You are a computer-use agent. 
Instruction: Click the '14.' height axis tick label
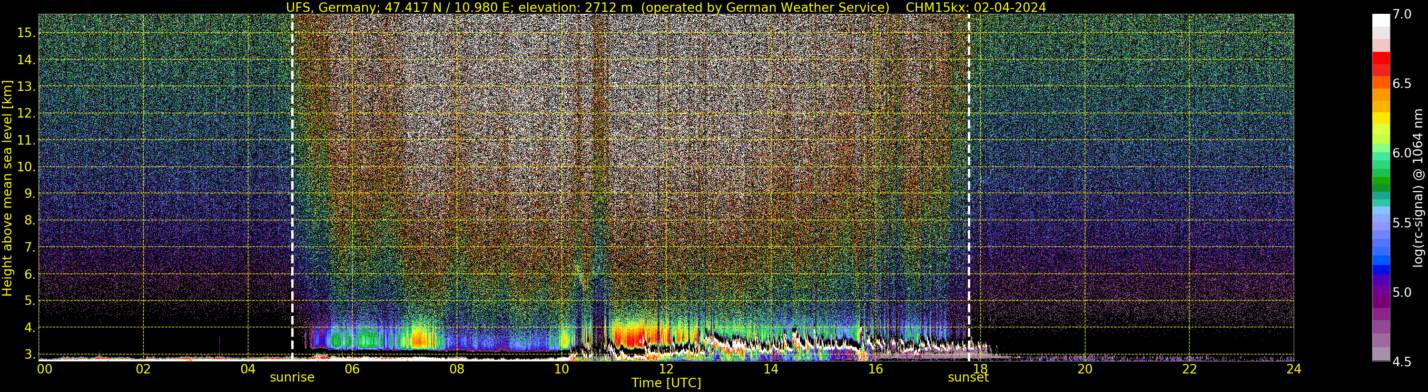[26, 60]
